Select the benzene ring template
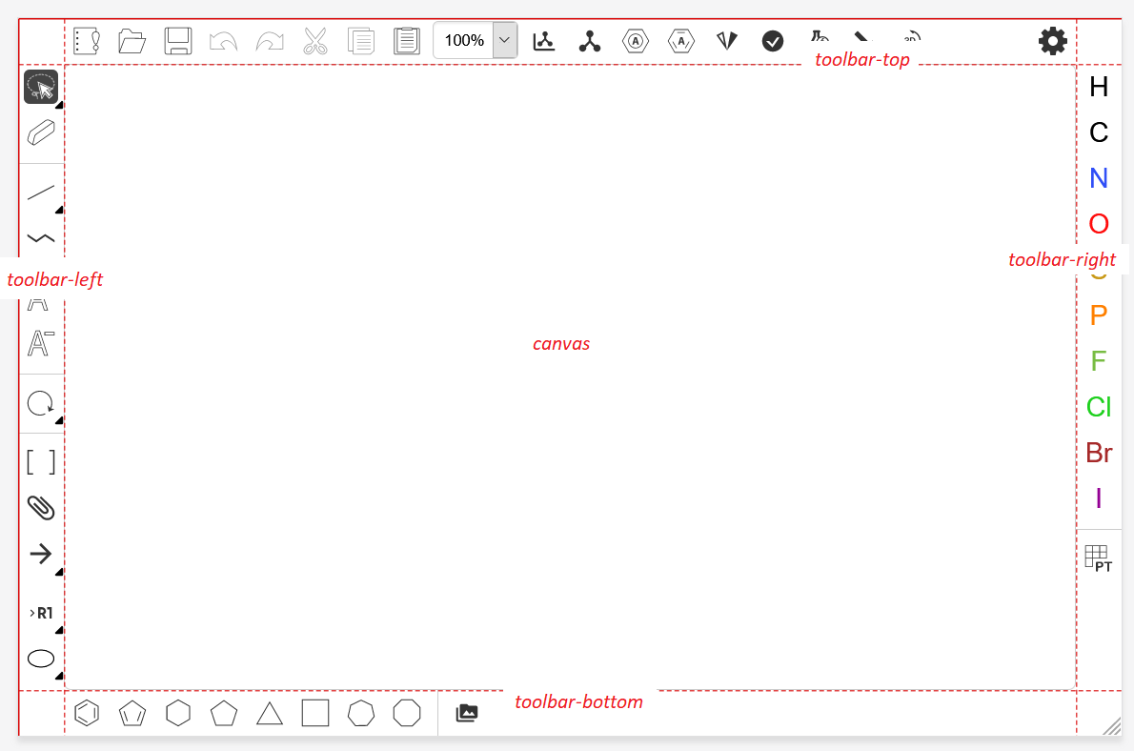The image size is (1134, 751). click(86, 712)
